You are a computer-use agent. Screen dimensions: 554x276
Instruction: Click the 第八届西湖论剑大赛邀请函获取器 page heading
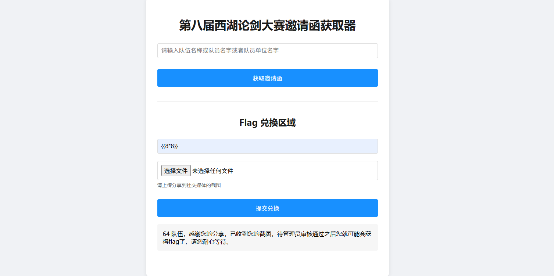click(x=267, y=26)
